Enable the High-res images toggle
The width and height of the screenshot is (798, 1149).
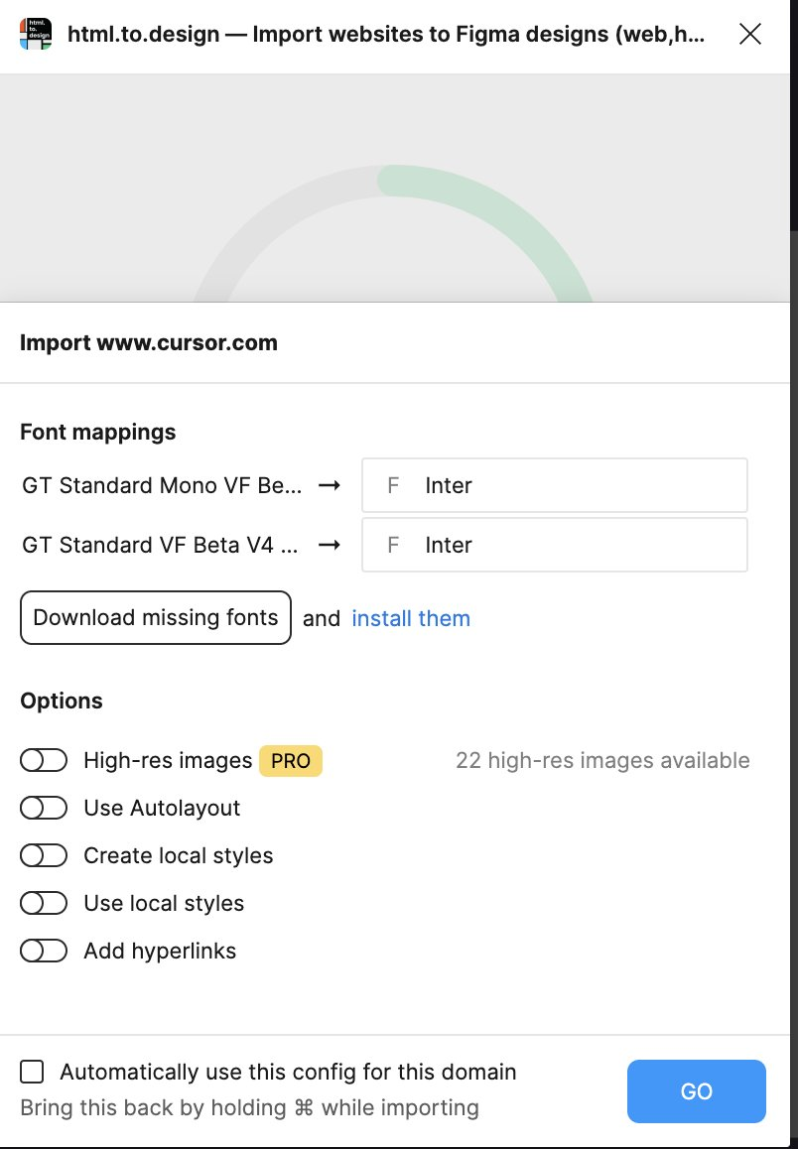point(44,761)
